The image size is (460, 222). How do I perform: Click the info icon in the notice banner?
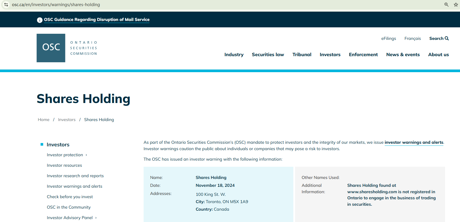tap(40, 20)
